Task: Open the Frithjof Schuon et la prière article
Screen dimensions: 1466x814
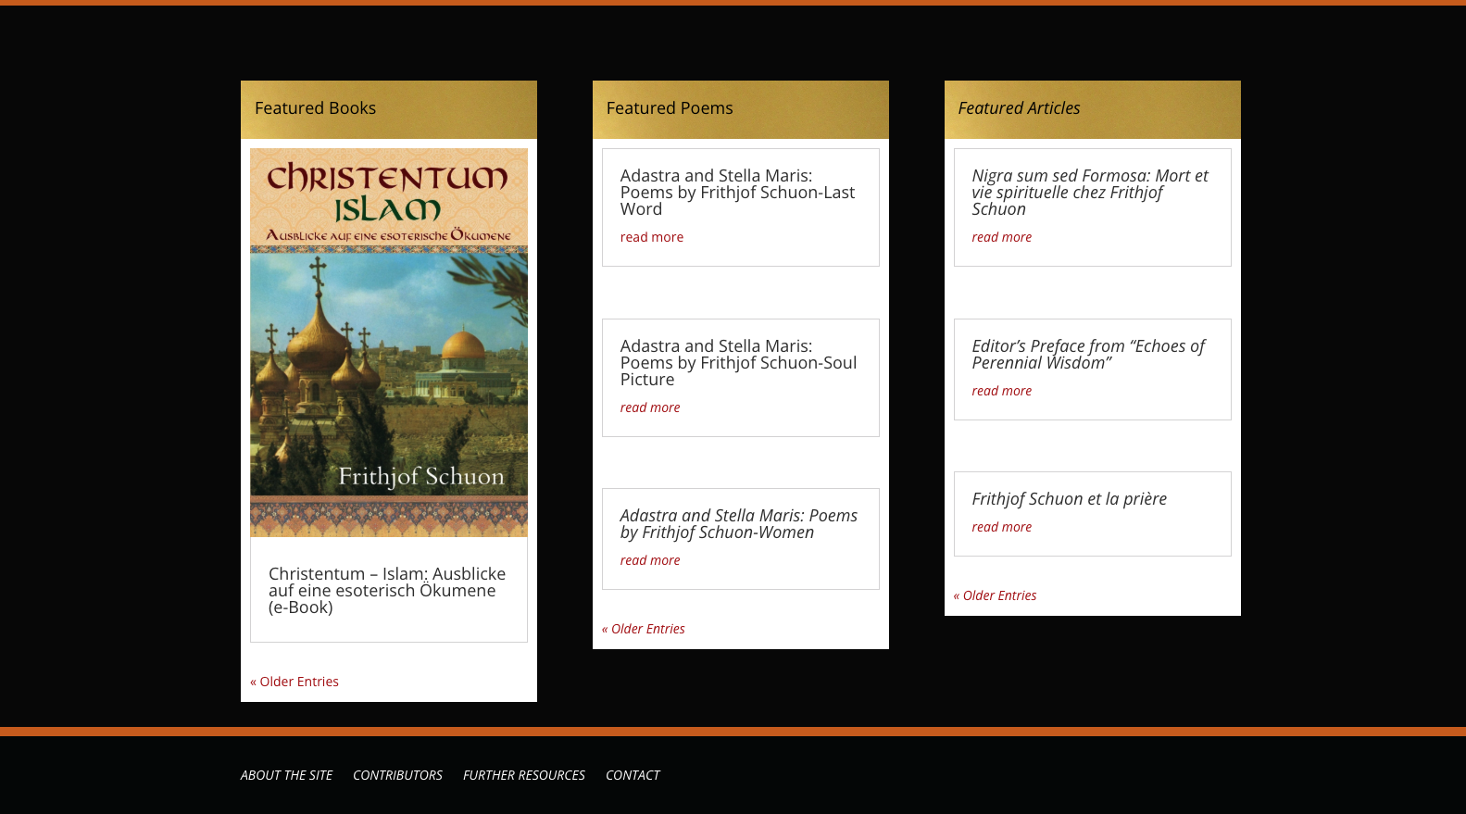Action: [1070, 499]
